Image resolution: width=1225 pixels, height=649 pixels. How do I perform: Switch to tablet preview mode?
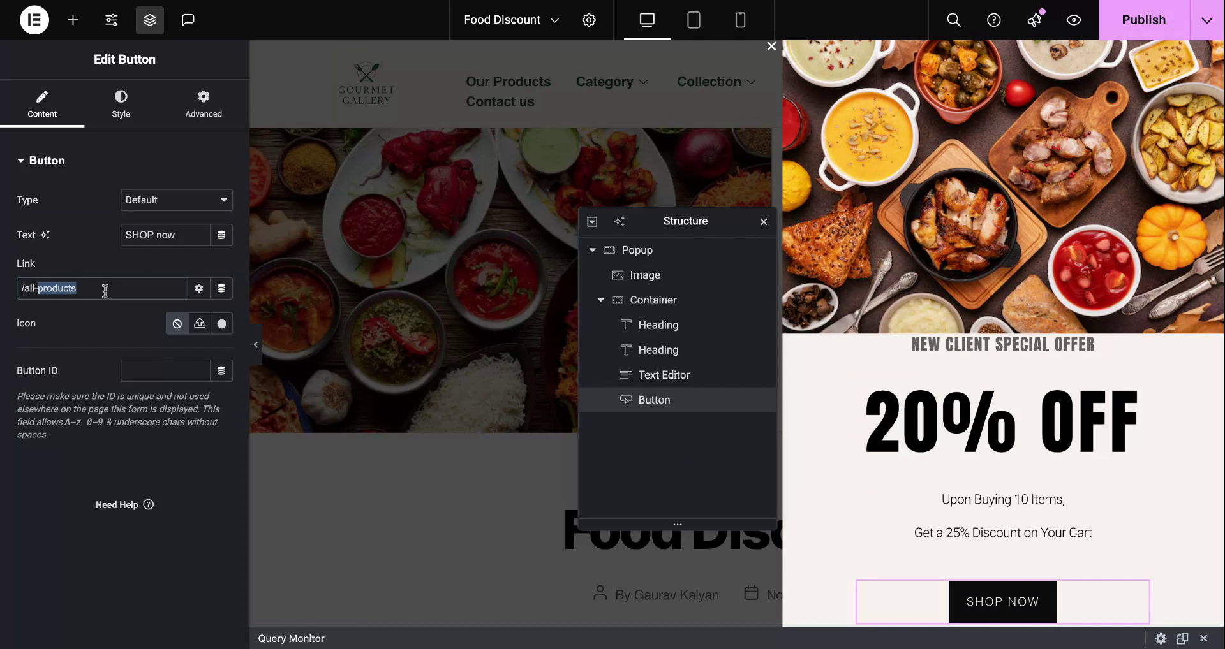pos(694,20)
